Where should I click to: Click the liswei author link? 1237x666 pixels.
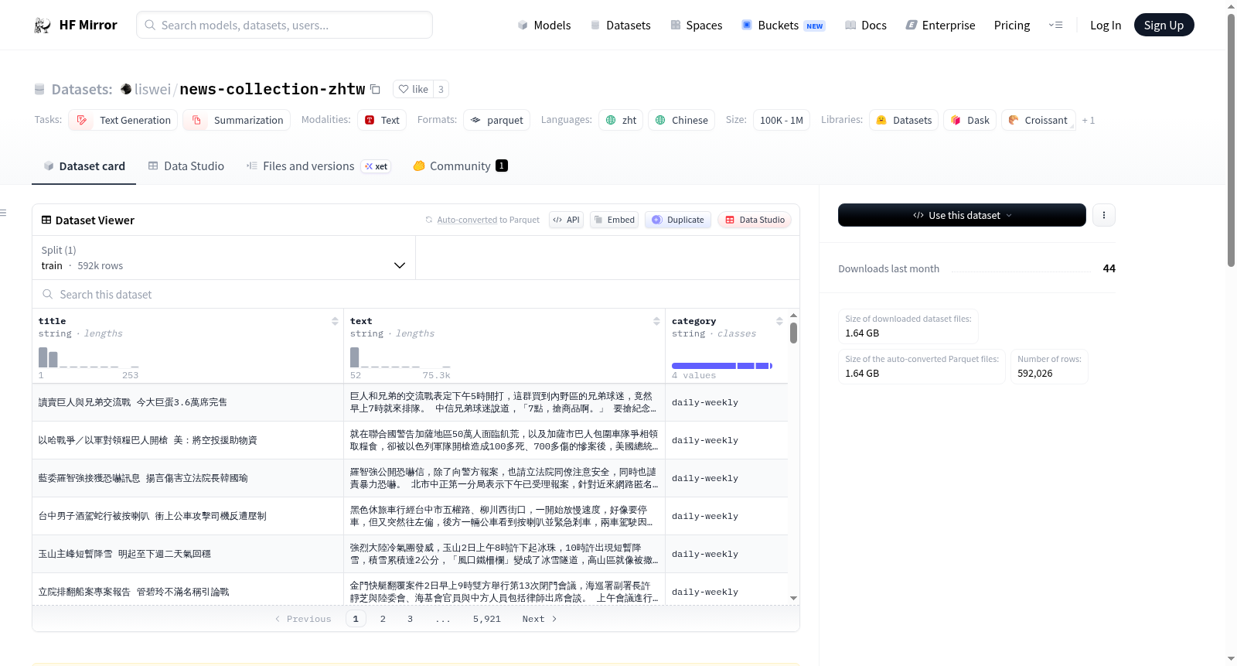[152, 89]
